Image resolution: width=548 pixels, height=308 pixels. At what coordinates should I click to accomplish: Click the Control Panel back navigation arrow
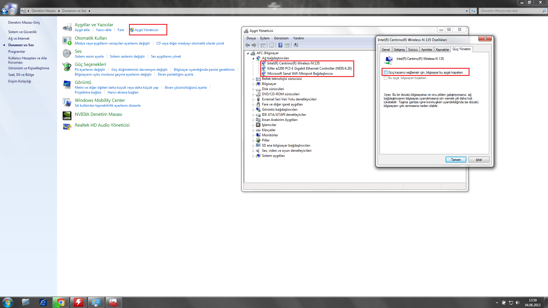[5, 11]
